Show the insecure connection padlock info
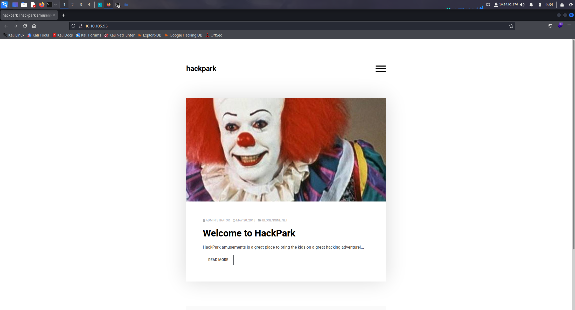 tap(81, 26)
